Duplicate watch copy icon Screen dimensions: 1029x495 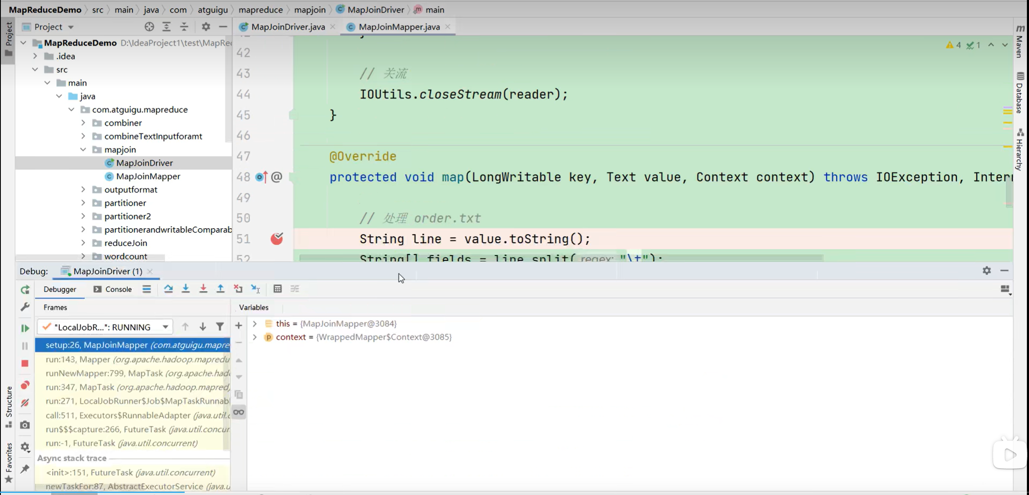pos(239,394)
